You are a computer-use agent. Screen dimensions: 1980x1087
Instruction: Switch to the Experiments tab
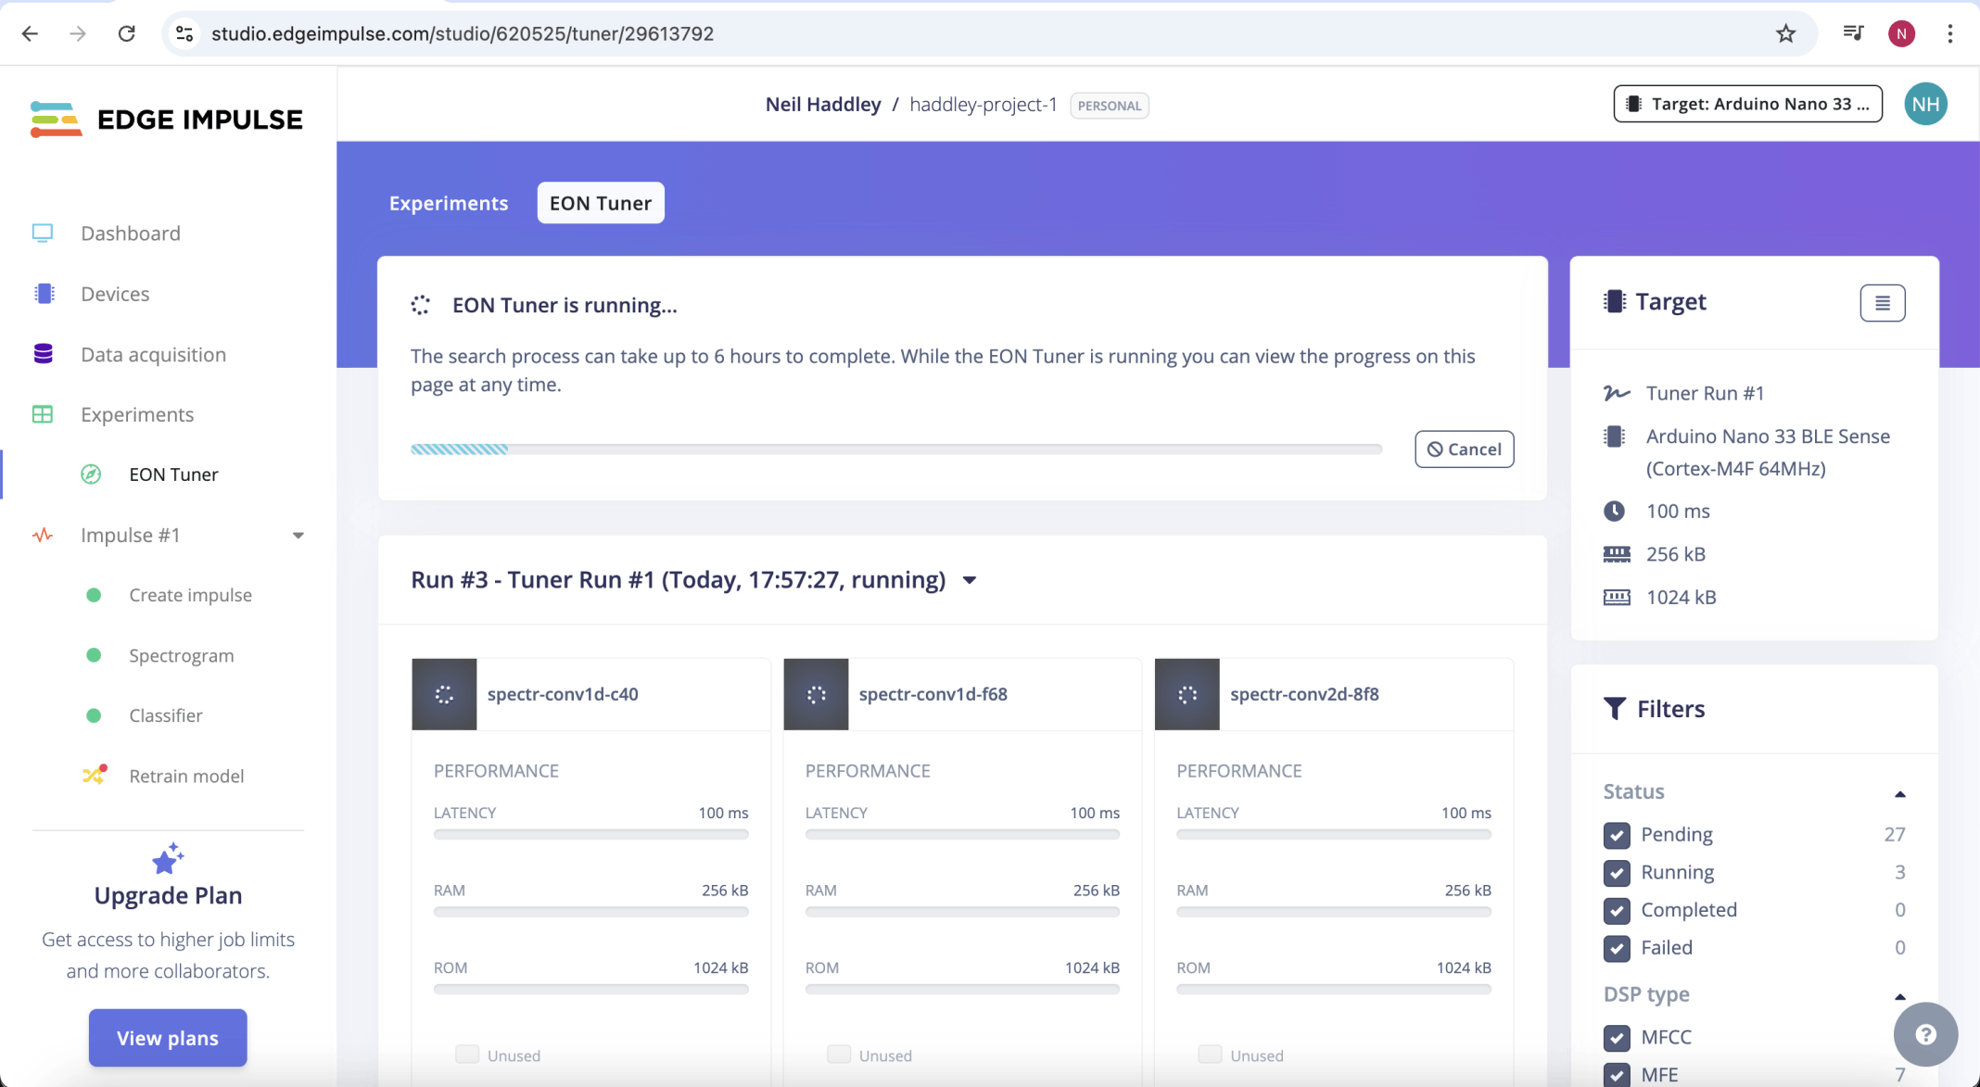[x=449, y=203]
